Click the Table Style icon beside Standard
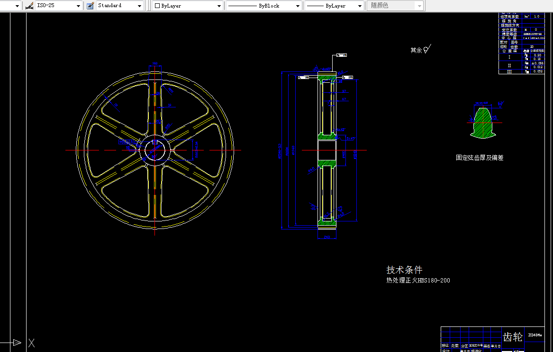This screenshot has width=553, height=352. click(91, 6)
